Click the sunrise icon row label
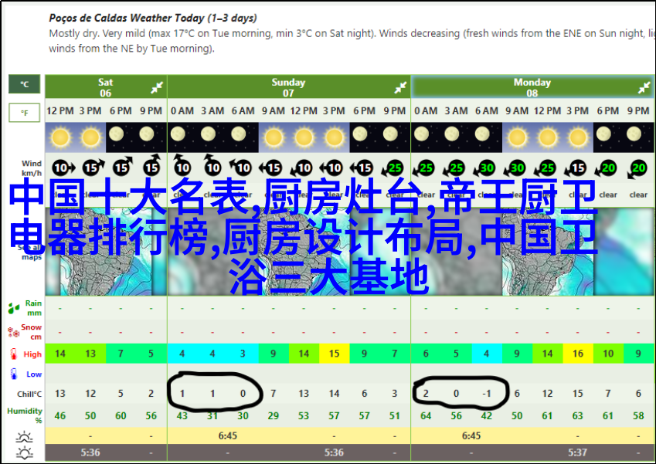This screenshot has width=656, height=464. [x=24, y=437]
